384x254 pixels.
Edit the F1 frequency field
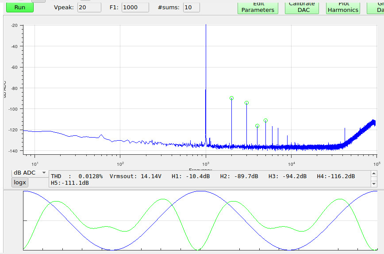pyautogui.click(x=135, y=7)
